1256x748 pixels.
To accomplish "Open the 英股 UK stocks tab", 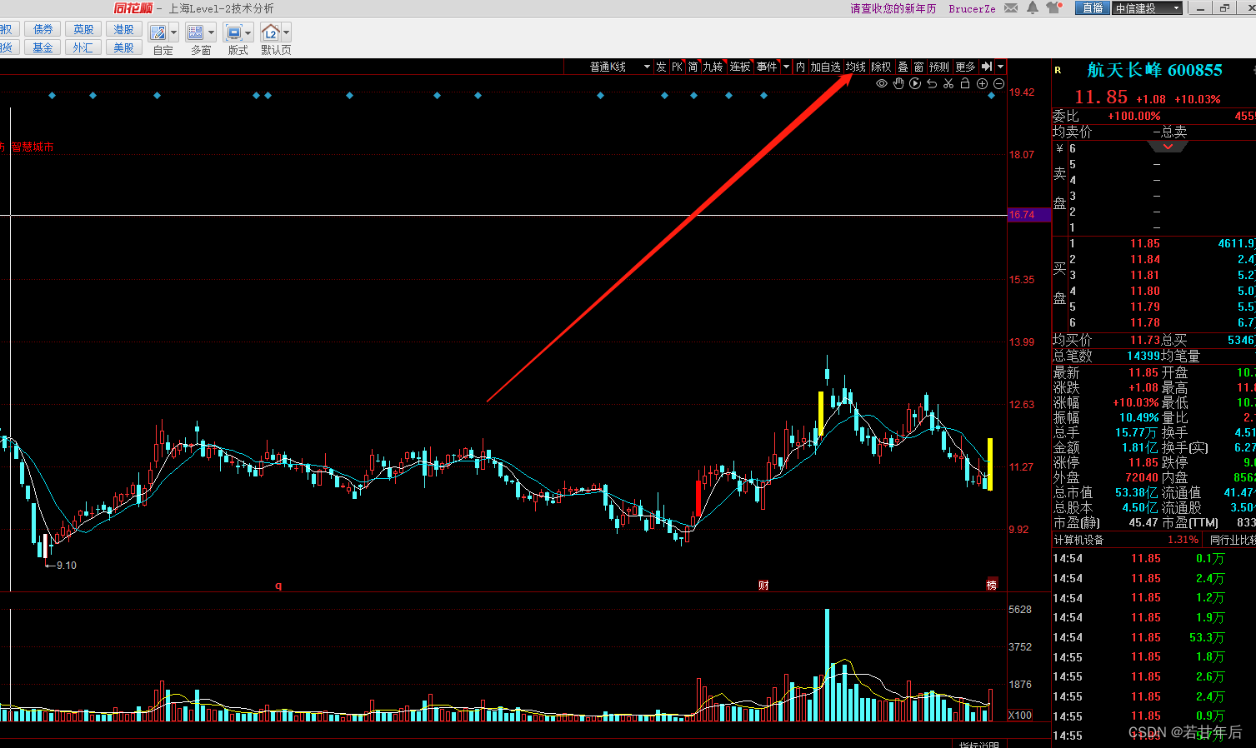I will pyautogui.click(x=83, y=29).
